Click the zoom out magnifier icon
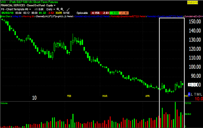Screen dimensions: 203x128 62,9
